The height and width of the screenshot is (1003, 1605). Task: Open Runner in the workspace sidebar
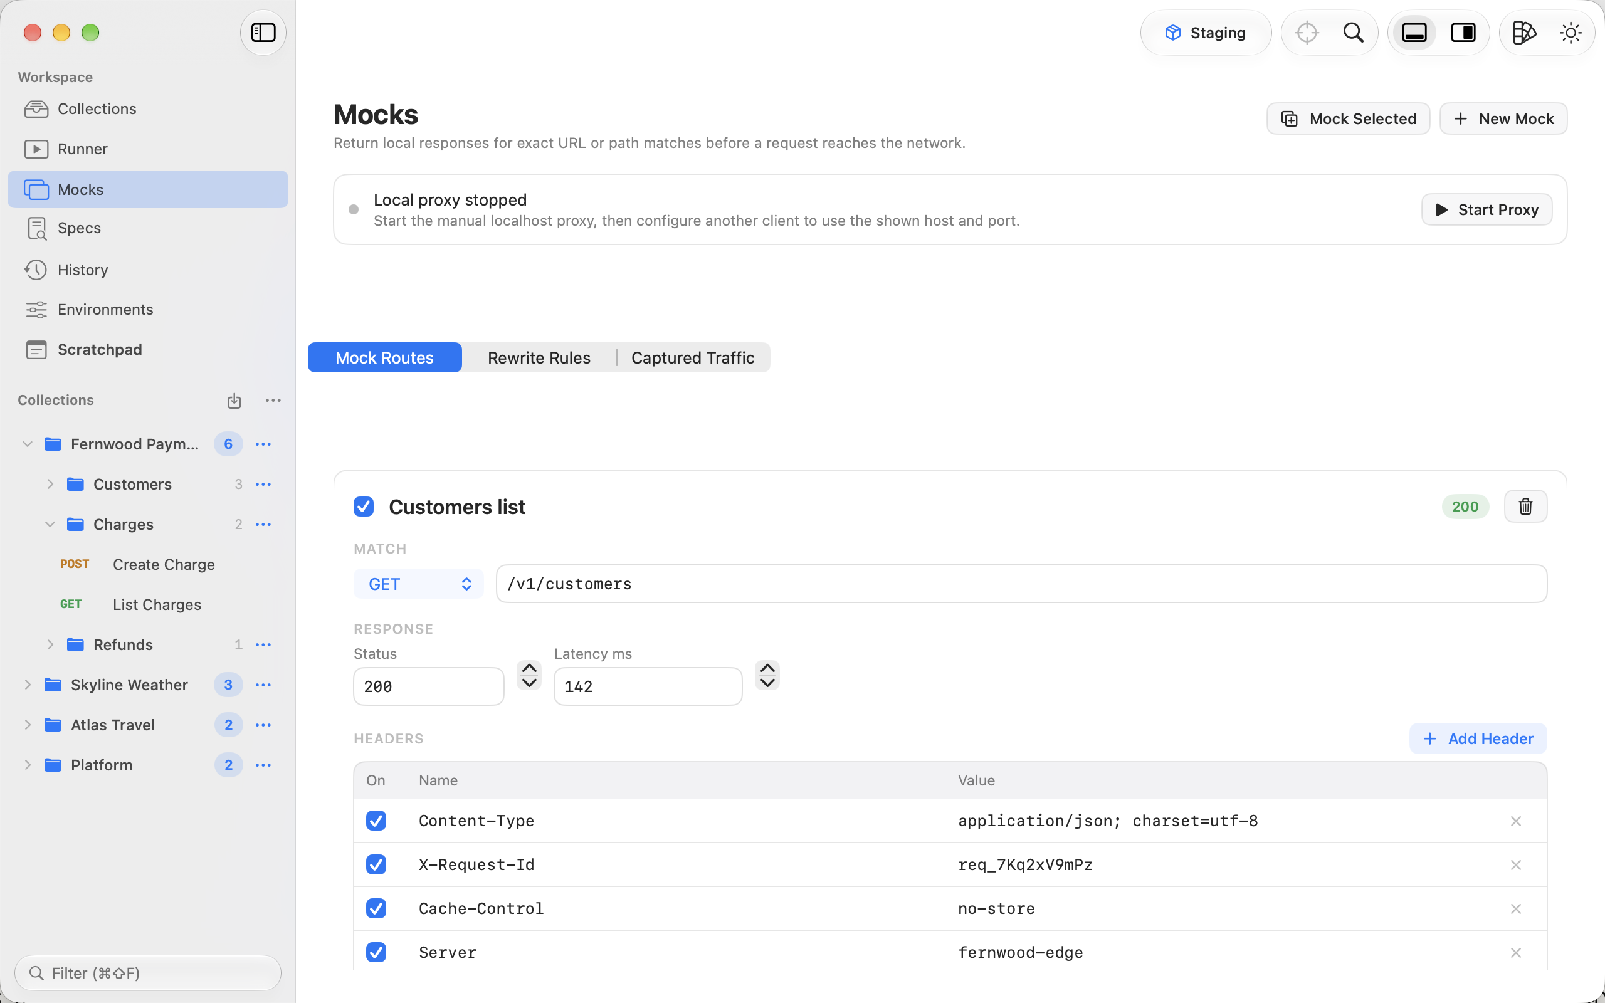(x=147, y=149)
